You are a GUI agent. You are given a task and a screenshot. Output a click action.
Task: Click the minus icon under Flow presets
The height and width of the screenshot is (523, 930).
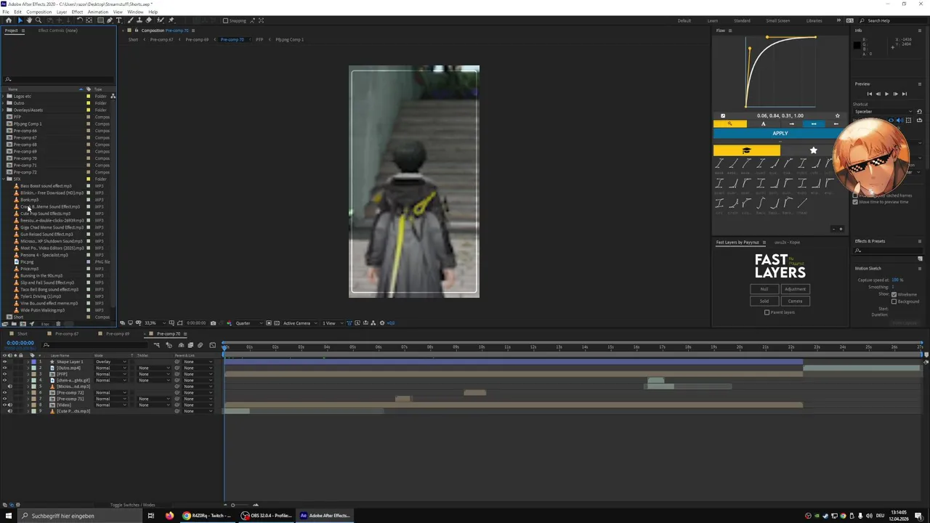[833, 229]
